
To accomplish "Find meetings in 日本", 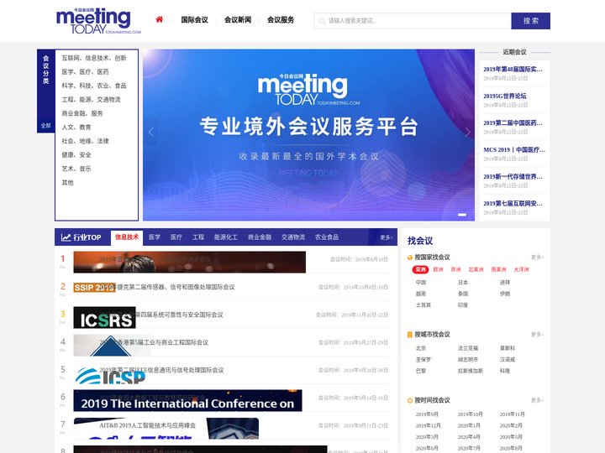I will point(463,283).
